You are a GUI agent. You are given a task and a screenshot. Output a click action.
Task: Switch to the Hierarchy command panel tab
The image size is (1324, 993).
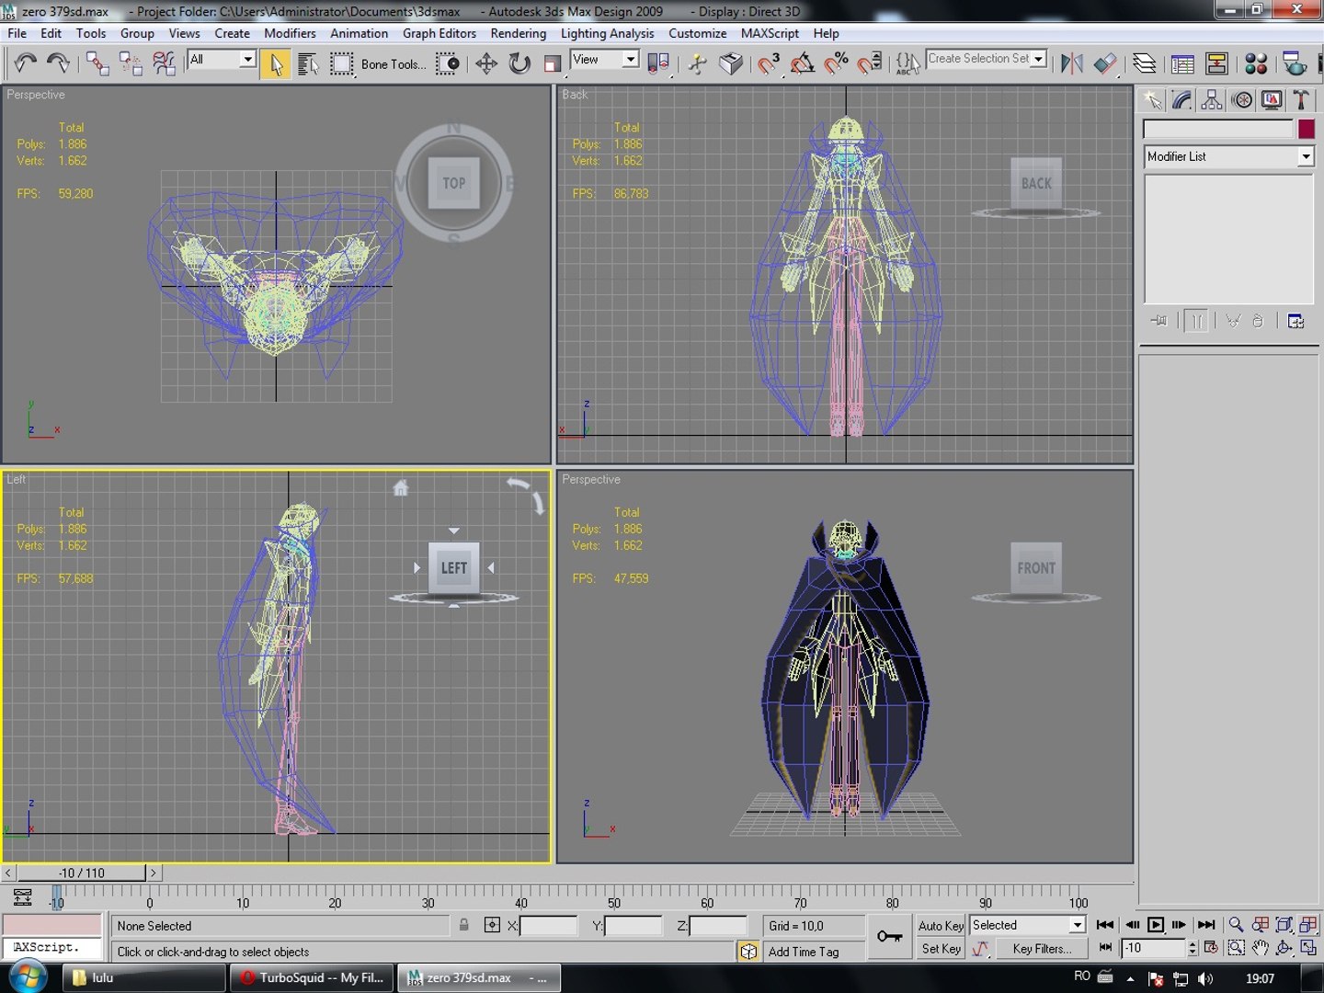pos(1212,100)
